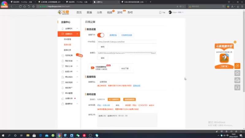
Task: Open WeChat from the taskbar
Action: pos(78,136)
